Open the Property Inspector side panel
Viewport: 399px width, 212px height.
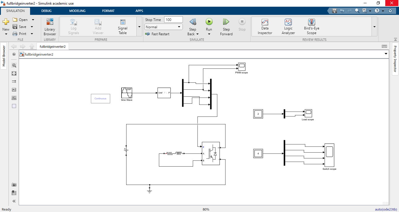[395, 59]
